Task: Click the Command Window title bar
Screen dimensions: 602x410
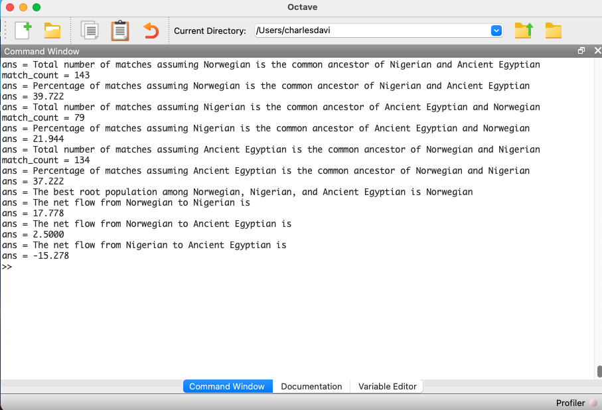Action: tap(265, 51)
